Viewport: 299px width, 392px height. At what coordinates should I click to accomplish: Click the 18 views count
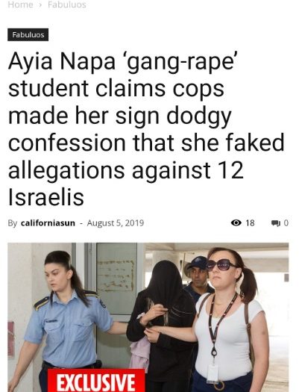point(250,223)
